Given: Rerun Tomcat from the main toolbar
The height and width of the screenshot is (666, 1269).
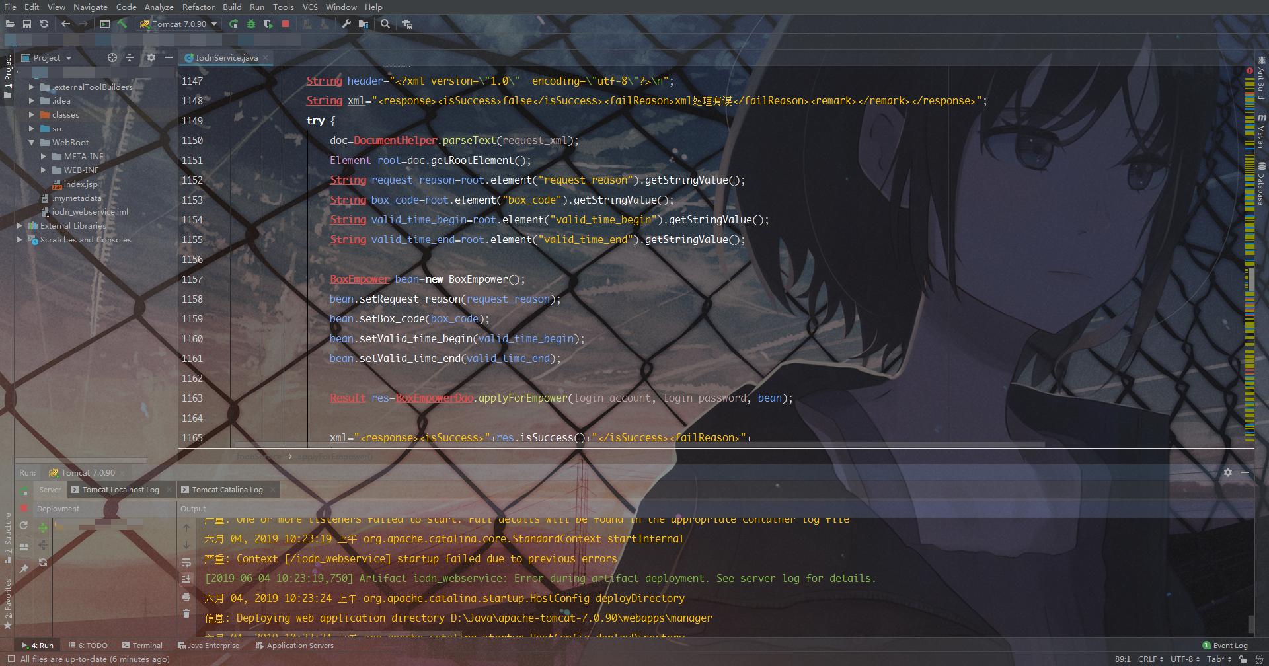Looking at the screenshot, I should [x=233, y=24].
